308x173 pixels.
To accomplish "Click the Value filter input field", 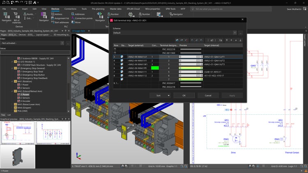I will pos(33,52).
